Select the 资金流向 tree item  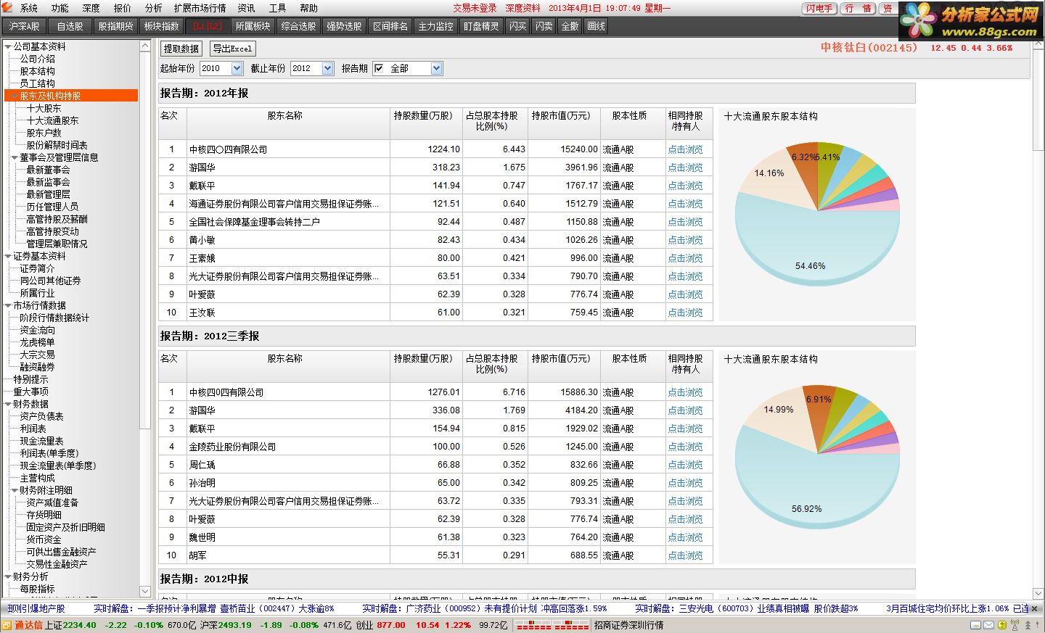point(37,330)
